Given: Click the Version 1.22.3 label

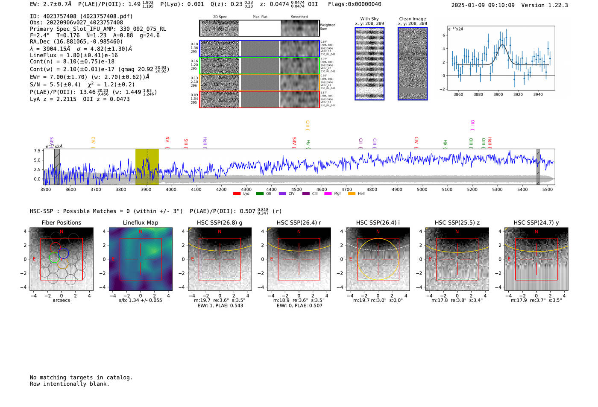Looking at the screenshot, I should pyautogui.click(x=545, y=5).
